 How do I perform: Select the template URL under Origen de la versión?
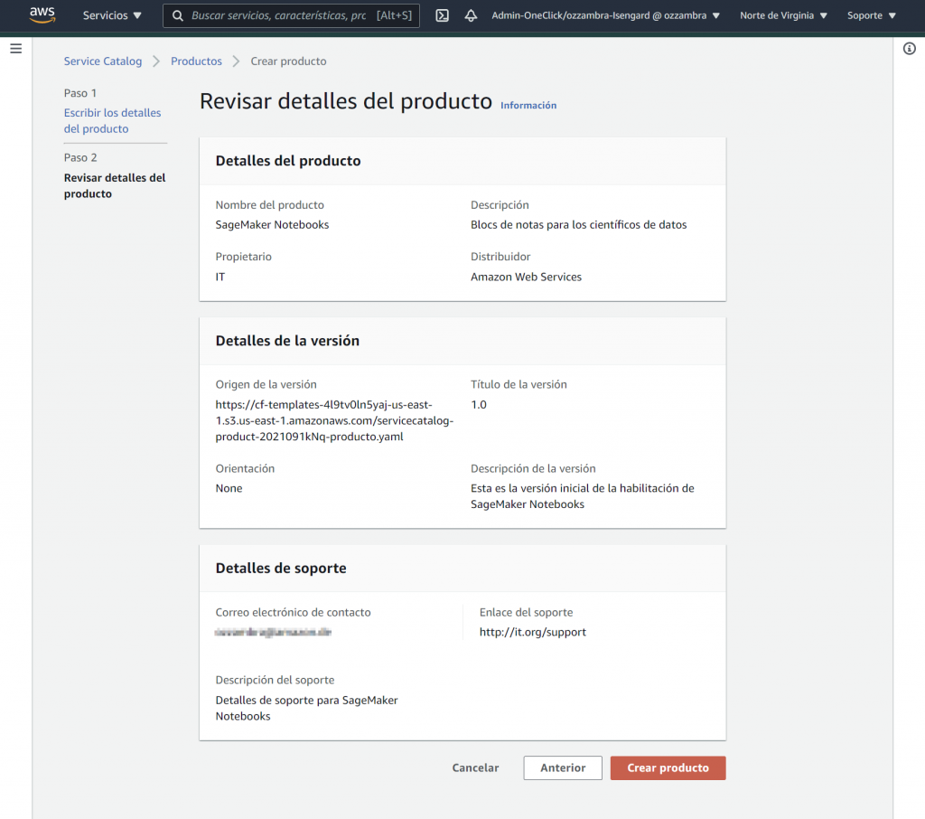[334, 420]
